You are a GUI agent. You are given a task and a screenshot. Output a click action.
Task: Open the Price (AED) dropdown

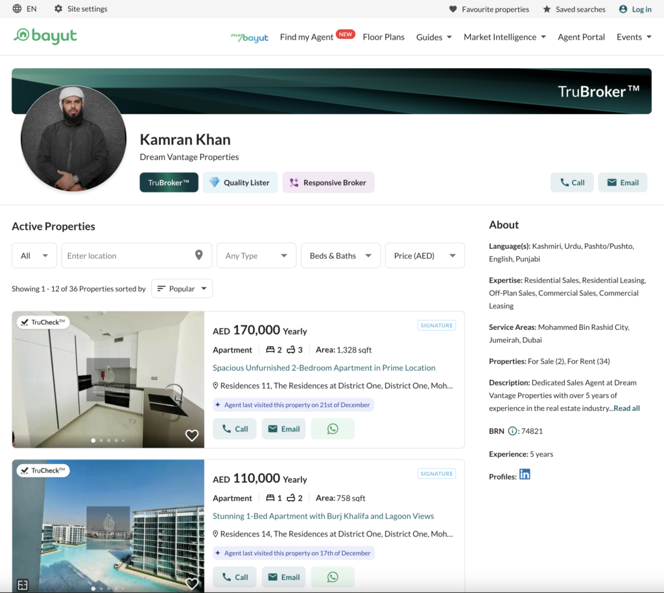click(425, 255)
